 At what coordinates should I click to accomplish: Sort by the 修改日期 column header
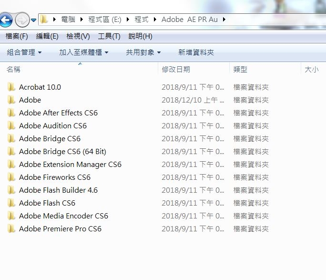coord(176,70)
